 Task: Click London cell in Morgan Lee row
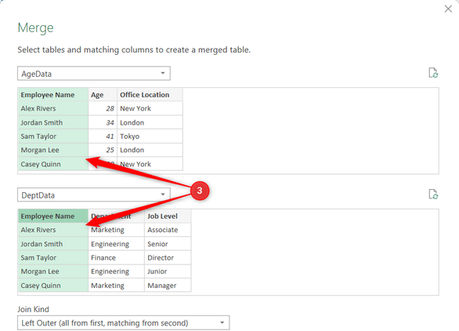pyautogui.click(x=150, y=150)
